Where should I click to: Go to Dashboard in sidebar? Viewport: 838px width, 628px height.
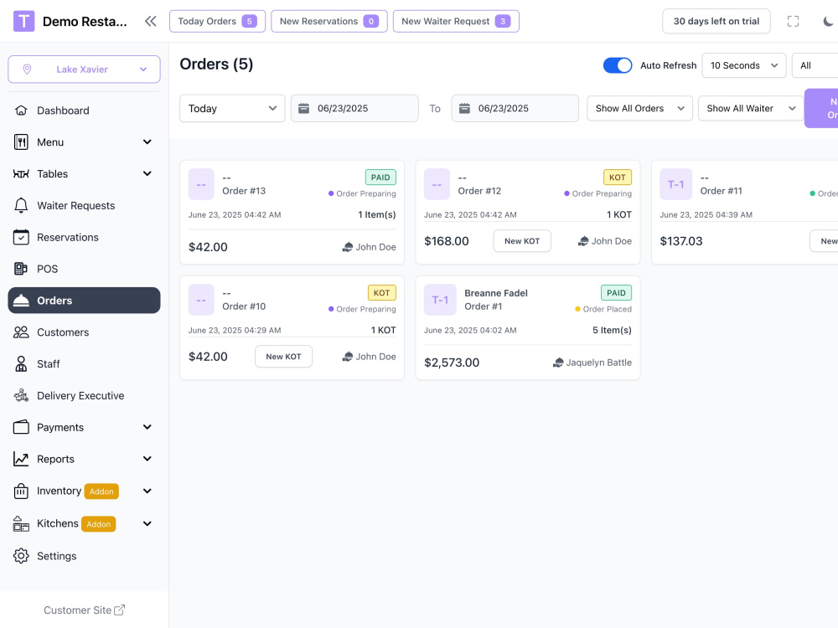(84, 111)
